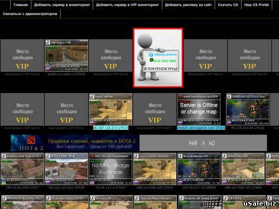Follow highlighted link 46.187.124.213:27015
The height and width of the screenshot is (209, 279).
(x=110, y=128)
